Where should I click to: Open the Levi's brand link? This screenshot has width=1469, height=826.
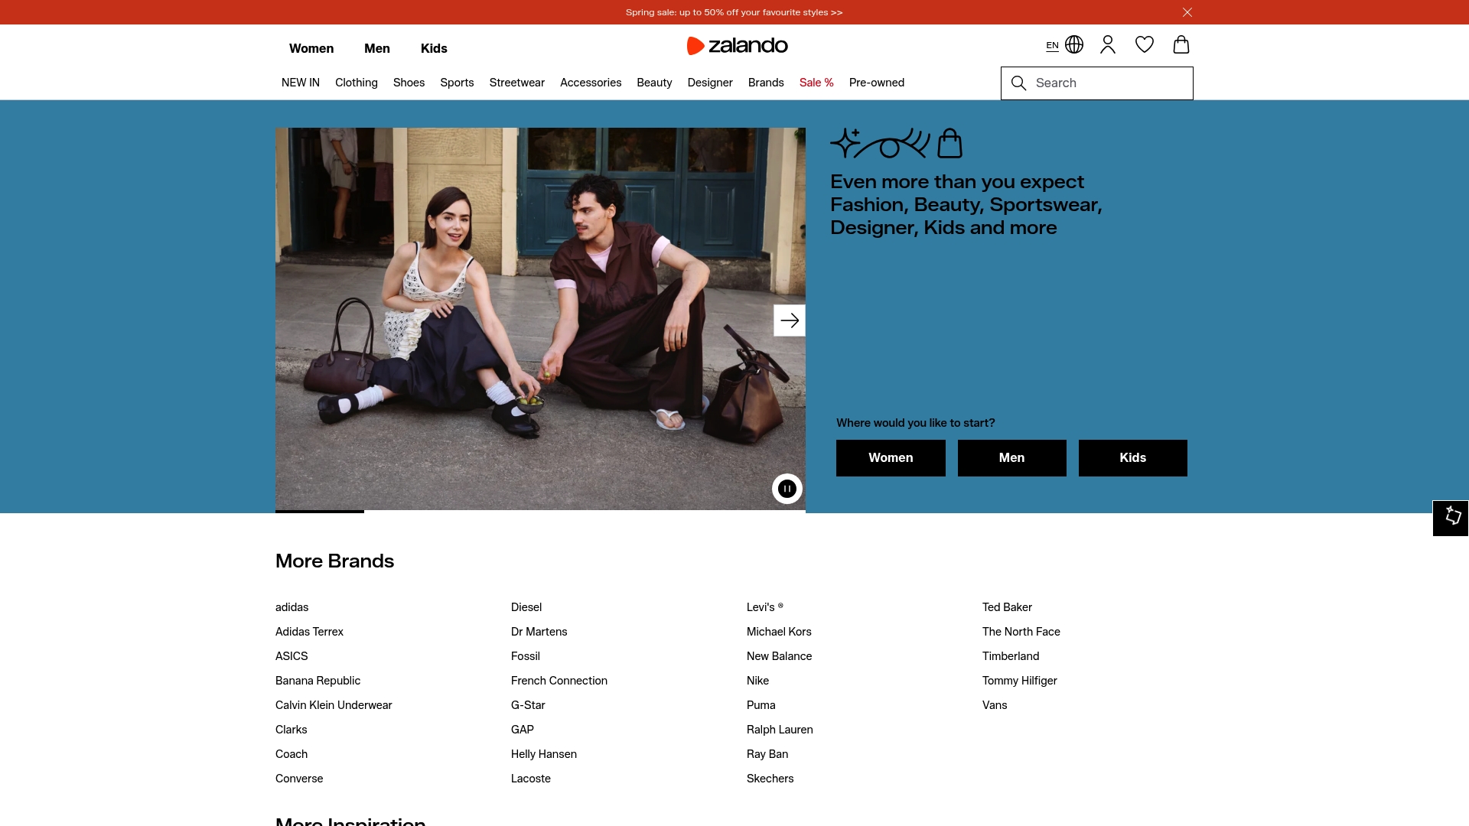[765, 607]
